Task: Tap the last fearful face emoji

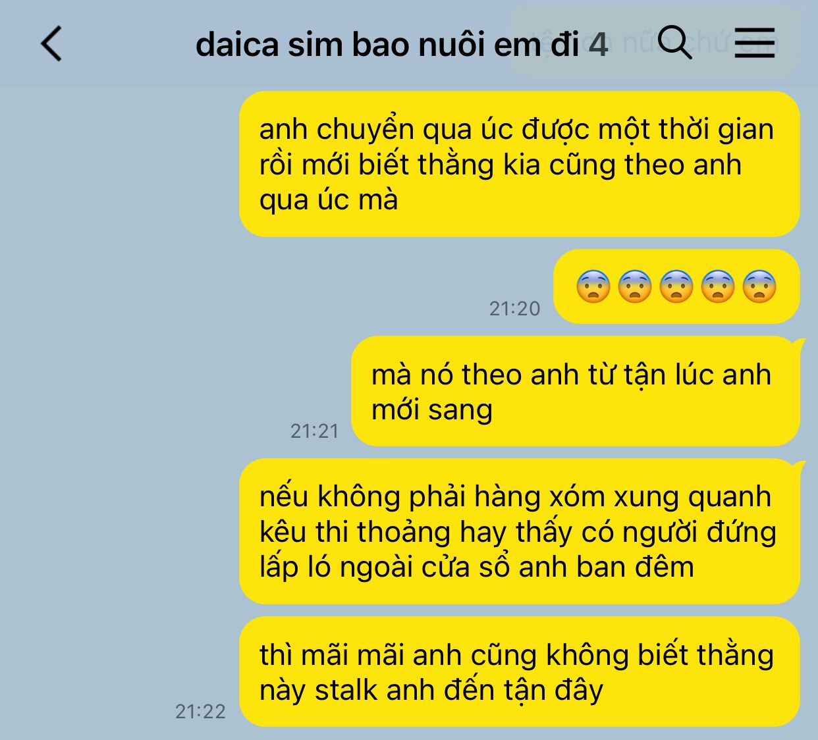Action: pyautogui.click(x=759, y=287)
